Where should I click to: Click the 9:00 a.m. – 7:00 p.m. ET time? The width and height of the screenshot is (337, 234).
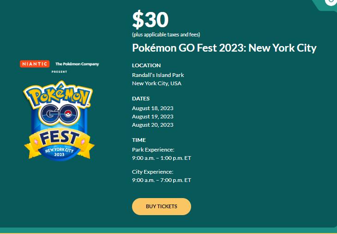point(162,180)
